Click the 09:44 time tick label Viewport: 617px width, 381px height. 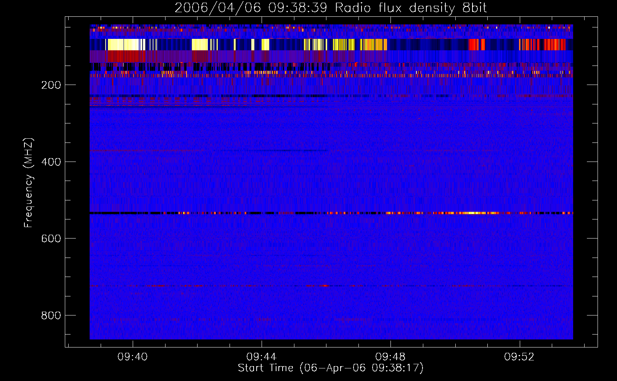[262, 357]
